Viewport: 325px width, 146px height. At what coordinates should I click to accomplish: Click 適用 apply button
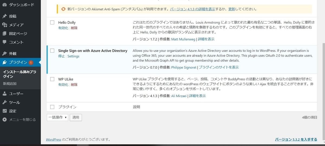pos(76,117)
